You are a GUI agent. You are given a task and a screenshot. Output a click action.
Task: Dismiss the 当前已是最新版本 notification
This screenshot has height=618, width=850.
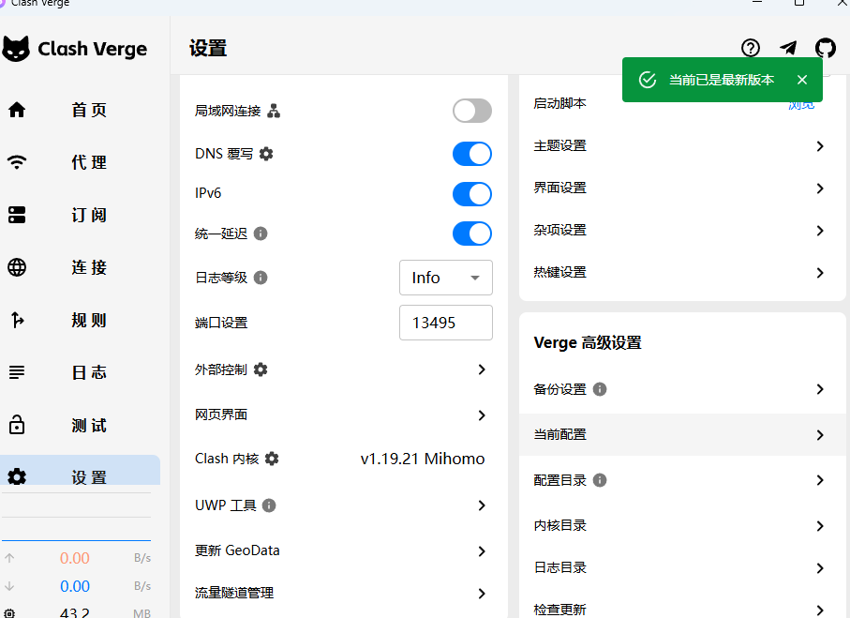(x=801, y=81)
